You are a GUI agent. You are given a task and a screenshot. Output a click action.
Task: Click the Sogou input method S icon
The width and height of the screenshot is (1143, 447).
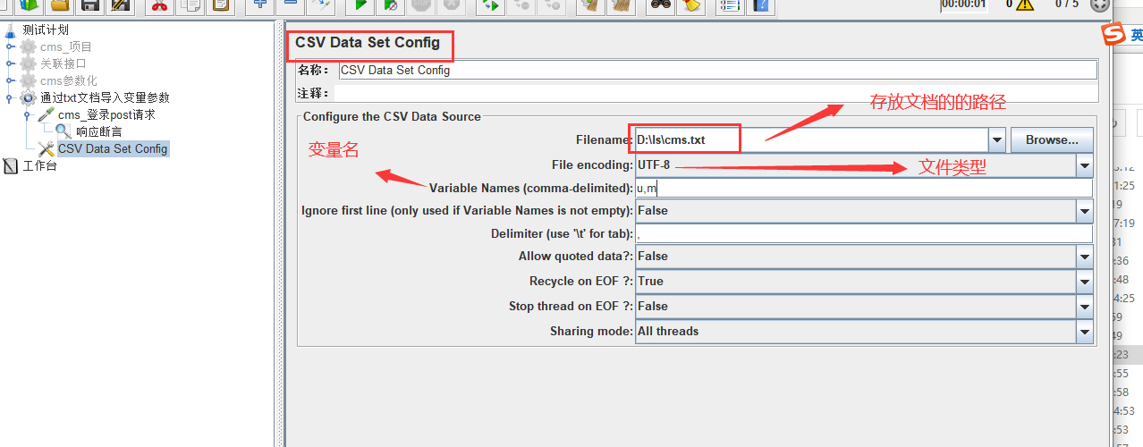click(1112, 35)
